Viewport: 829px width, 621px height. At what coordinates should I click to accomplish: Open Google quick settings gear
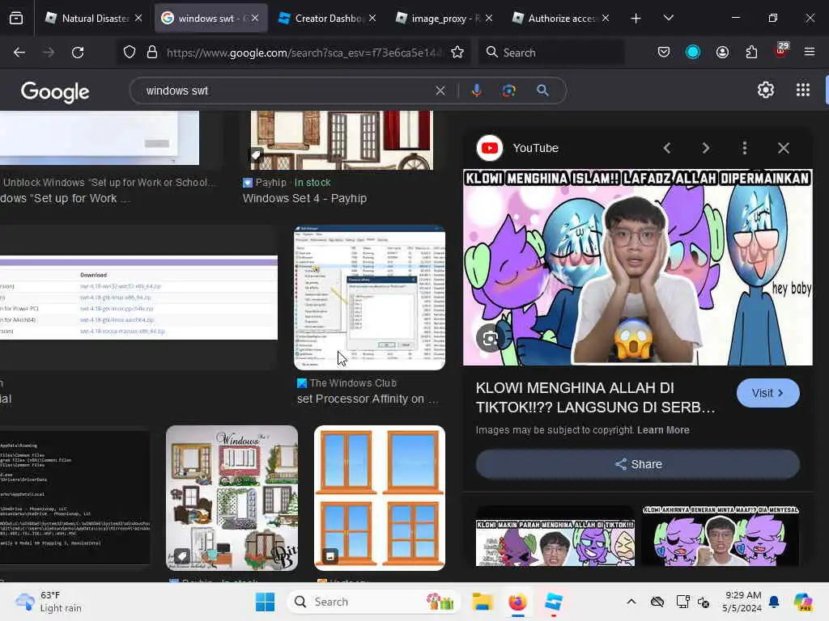tap(766, 91)
